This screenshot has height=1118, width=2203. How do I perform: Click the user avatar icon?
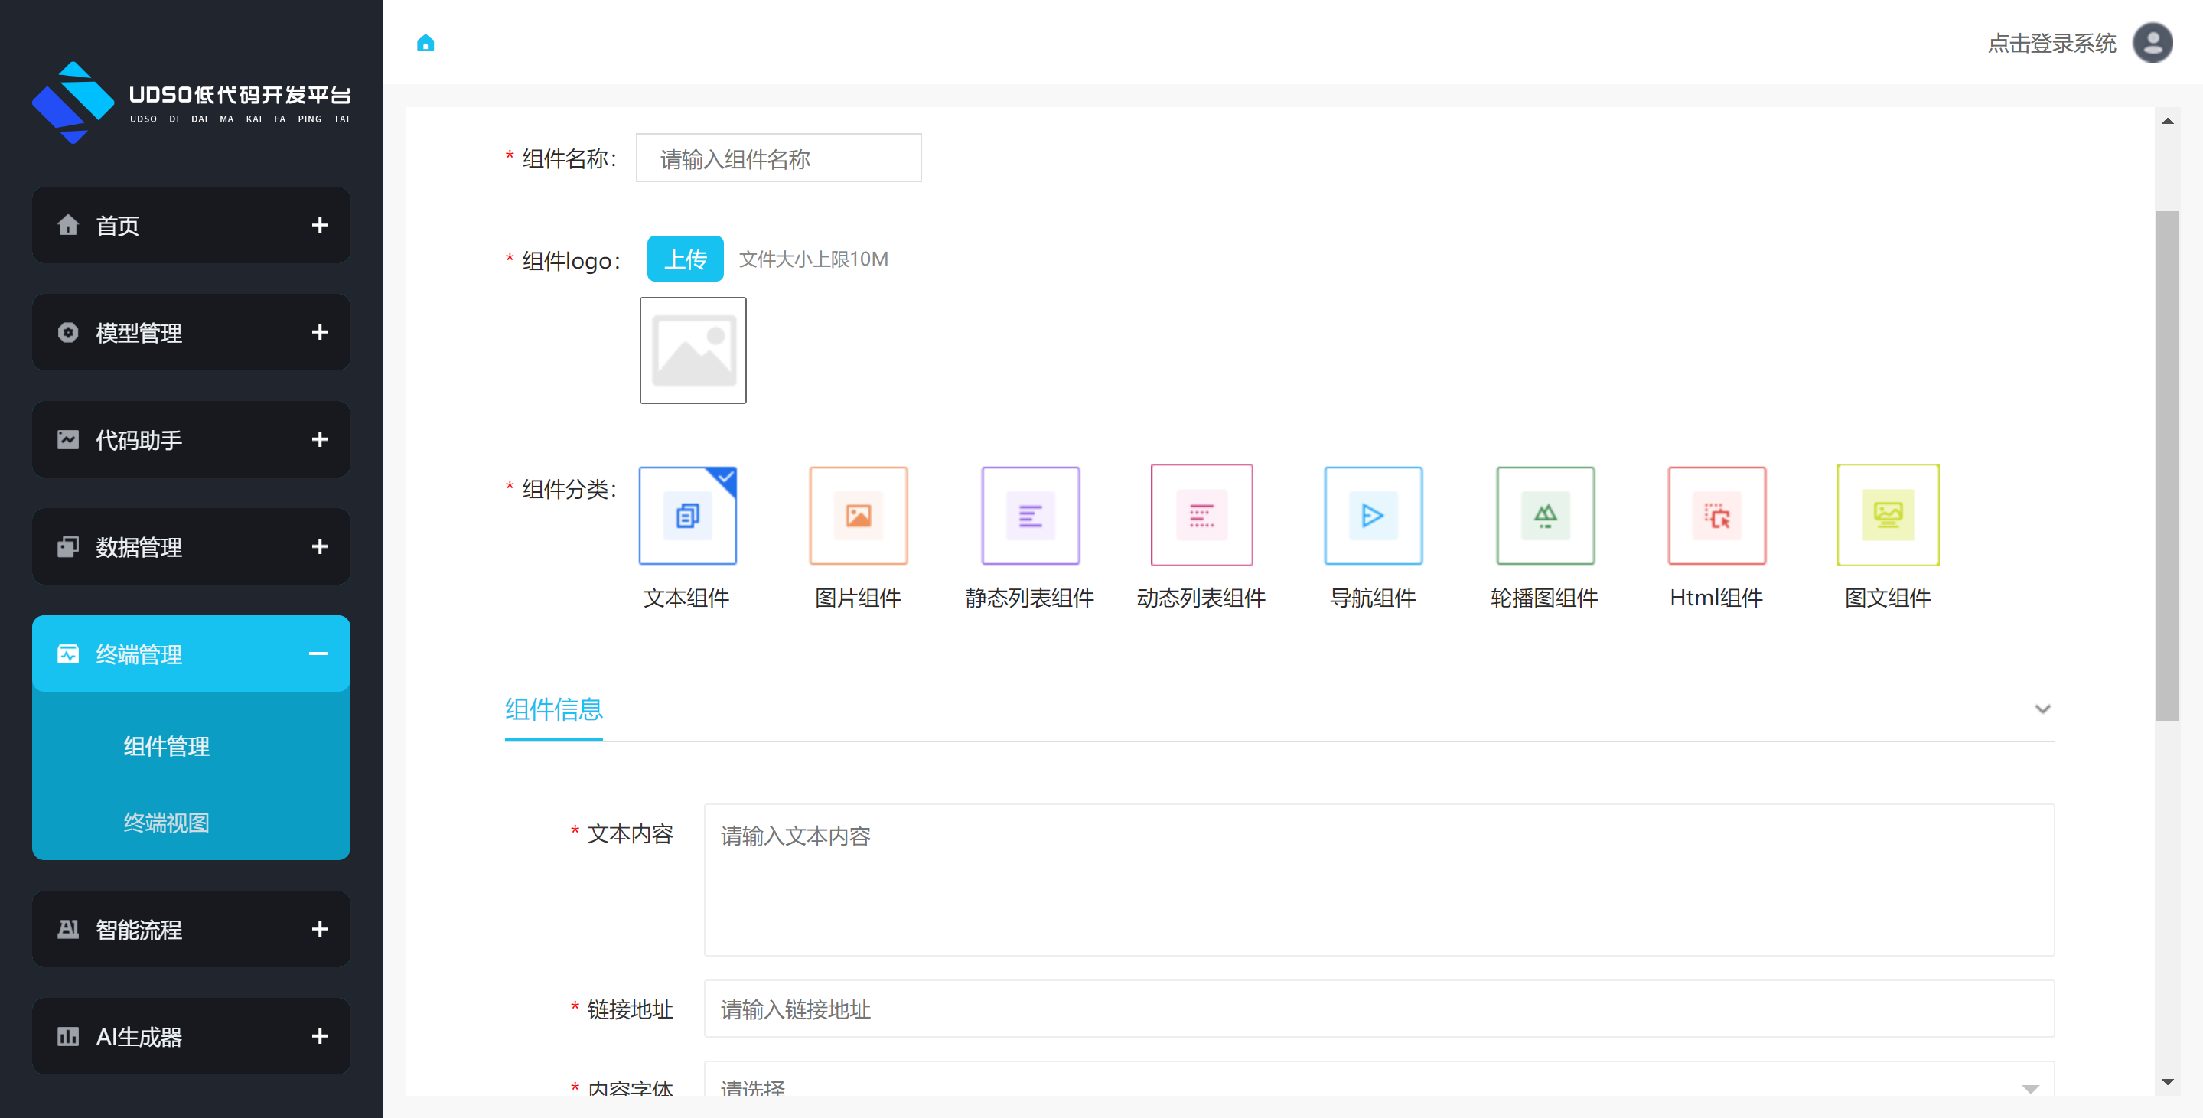click(2152, 43)
